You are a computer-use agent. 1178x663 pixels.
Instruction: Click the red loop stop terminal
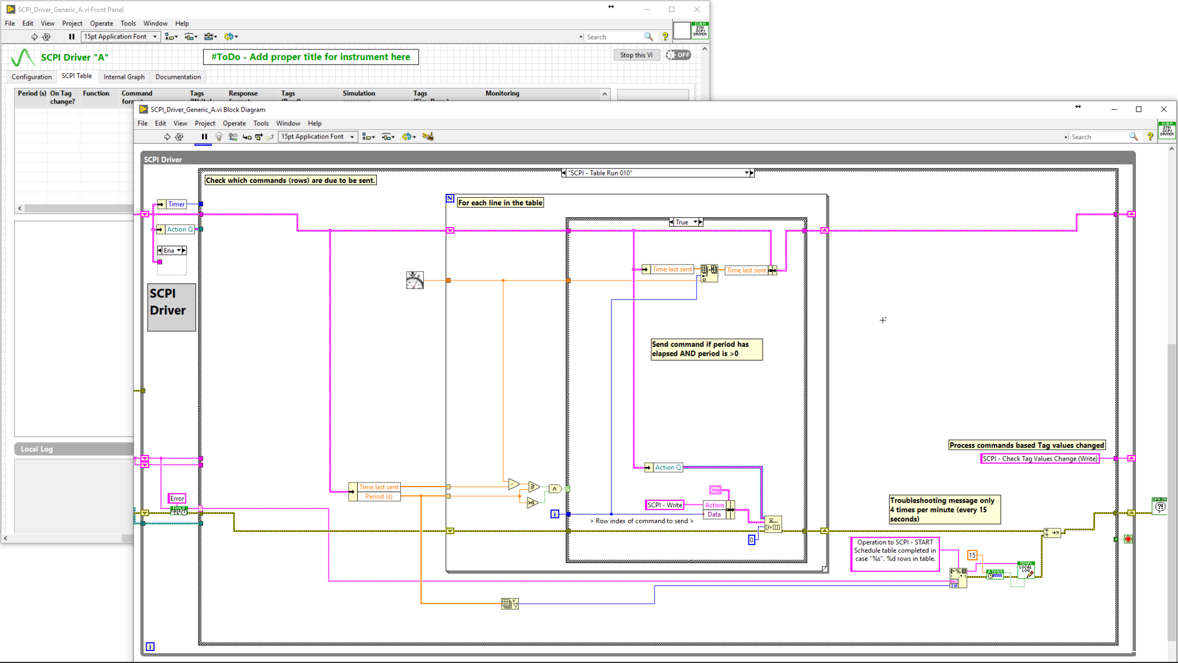click(1128, 539)
